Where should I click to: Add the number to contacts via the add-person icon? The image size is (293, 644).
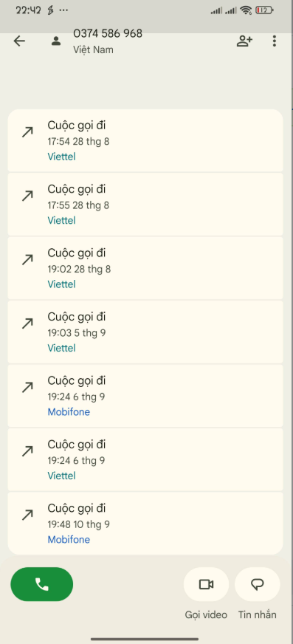[244, 41]
